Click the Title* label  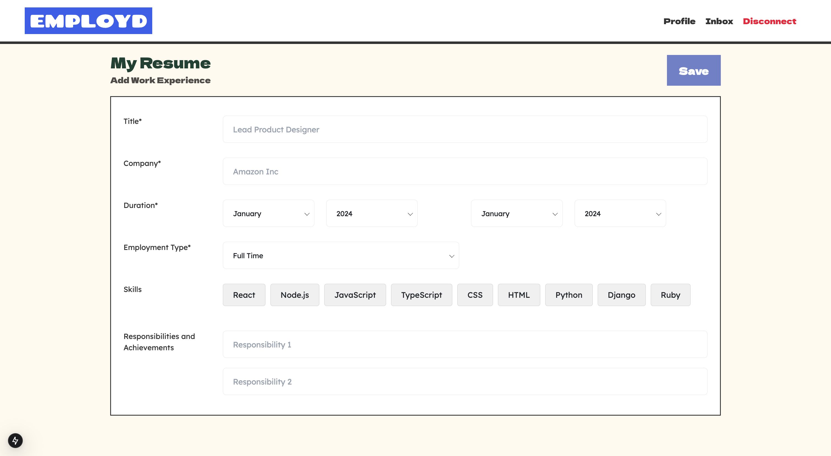[132, 121]
